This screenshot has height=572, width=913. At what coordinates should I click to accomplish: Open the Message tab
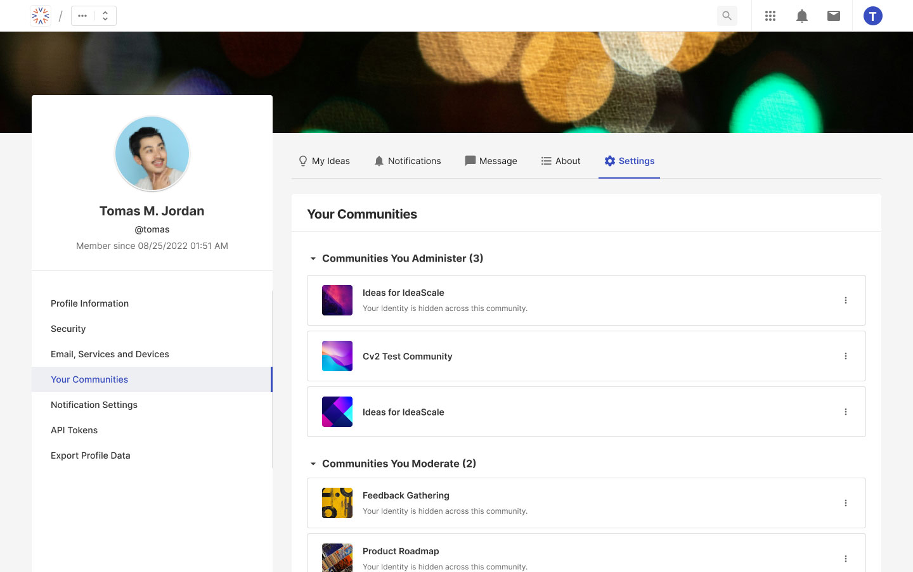tap(491, 161)
